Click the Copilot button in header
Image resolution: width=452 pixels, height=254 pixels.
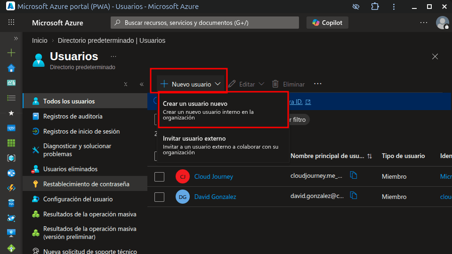pos(327,23)
